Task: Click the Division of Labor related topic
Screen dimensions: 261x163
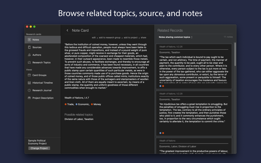Action: pyautogui.click(x=74, y=119)
